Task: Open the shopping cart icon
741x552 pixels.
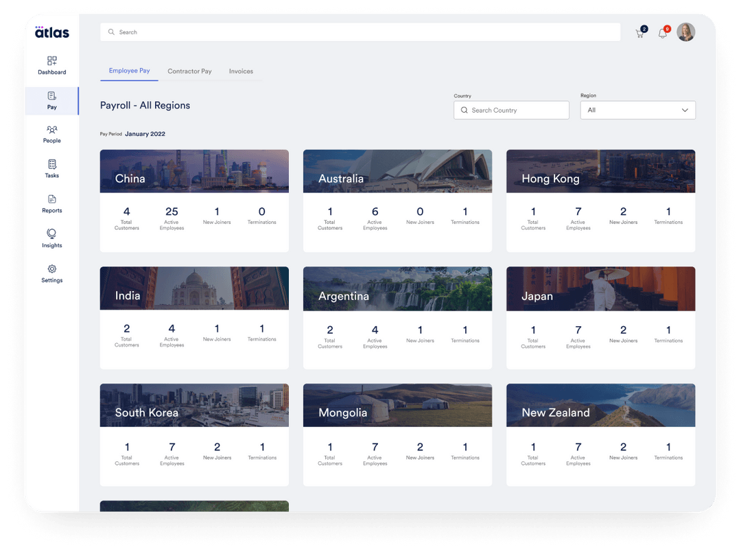Action: pos(640,33)
